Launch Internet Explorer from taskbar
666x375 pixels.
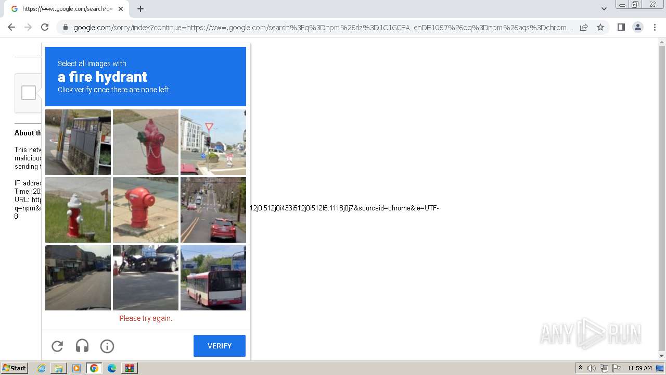point(42,368)
